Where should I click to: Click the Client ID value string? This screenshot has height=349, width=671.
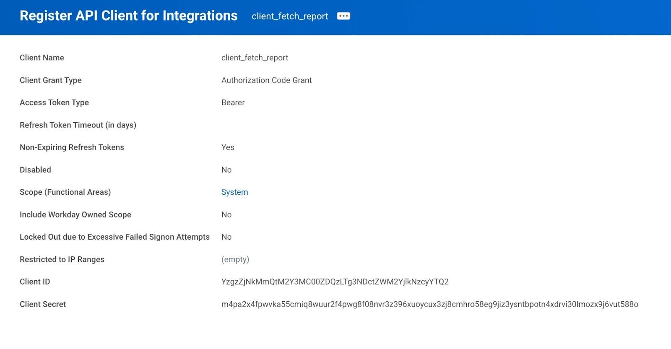click(335, 282)
